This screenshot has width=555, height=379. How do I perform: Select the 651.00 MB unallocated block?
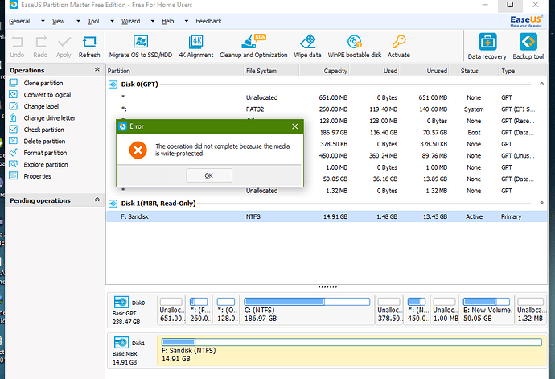(x=171, y=311)
